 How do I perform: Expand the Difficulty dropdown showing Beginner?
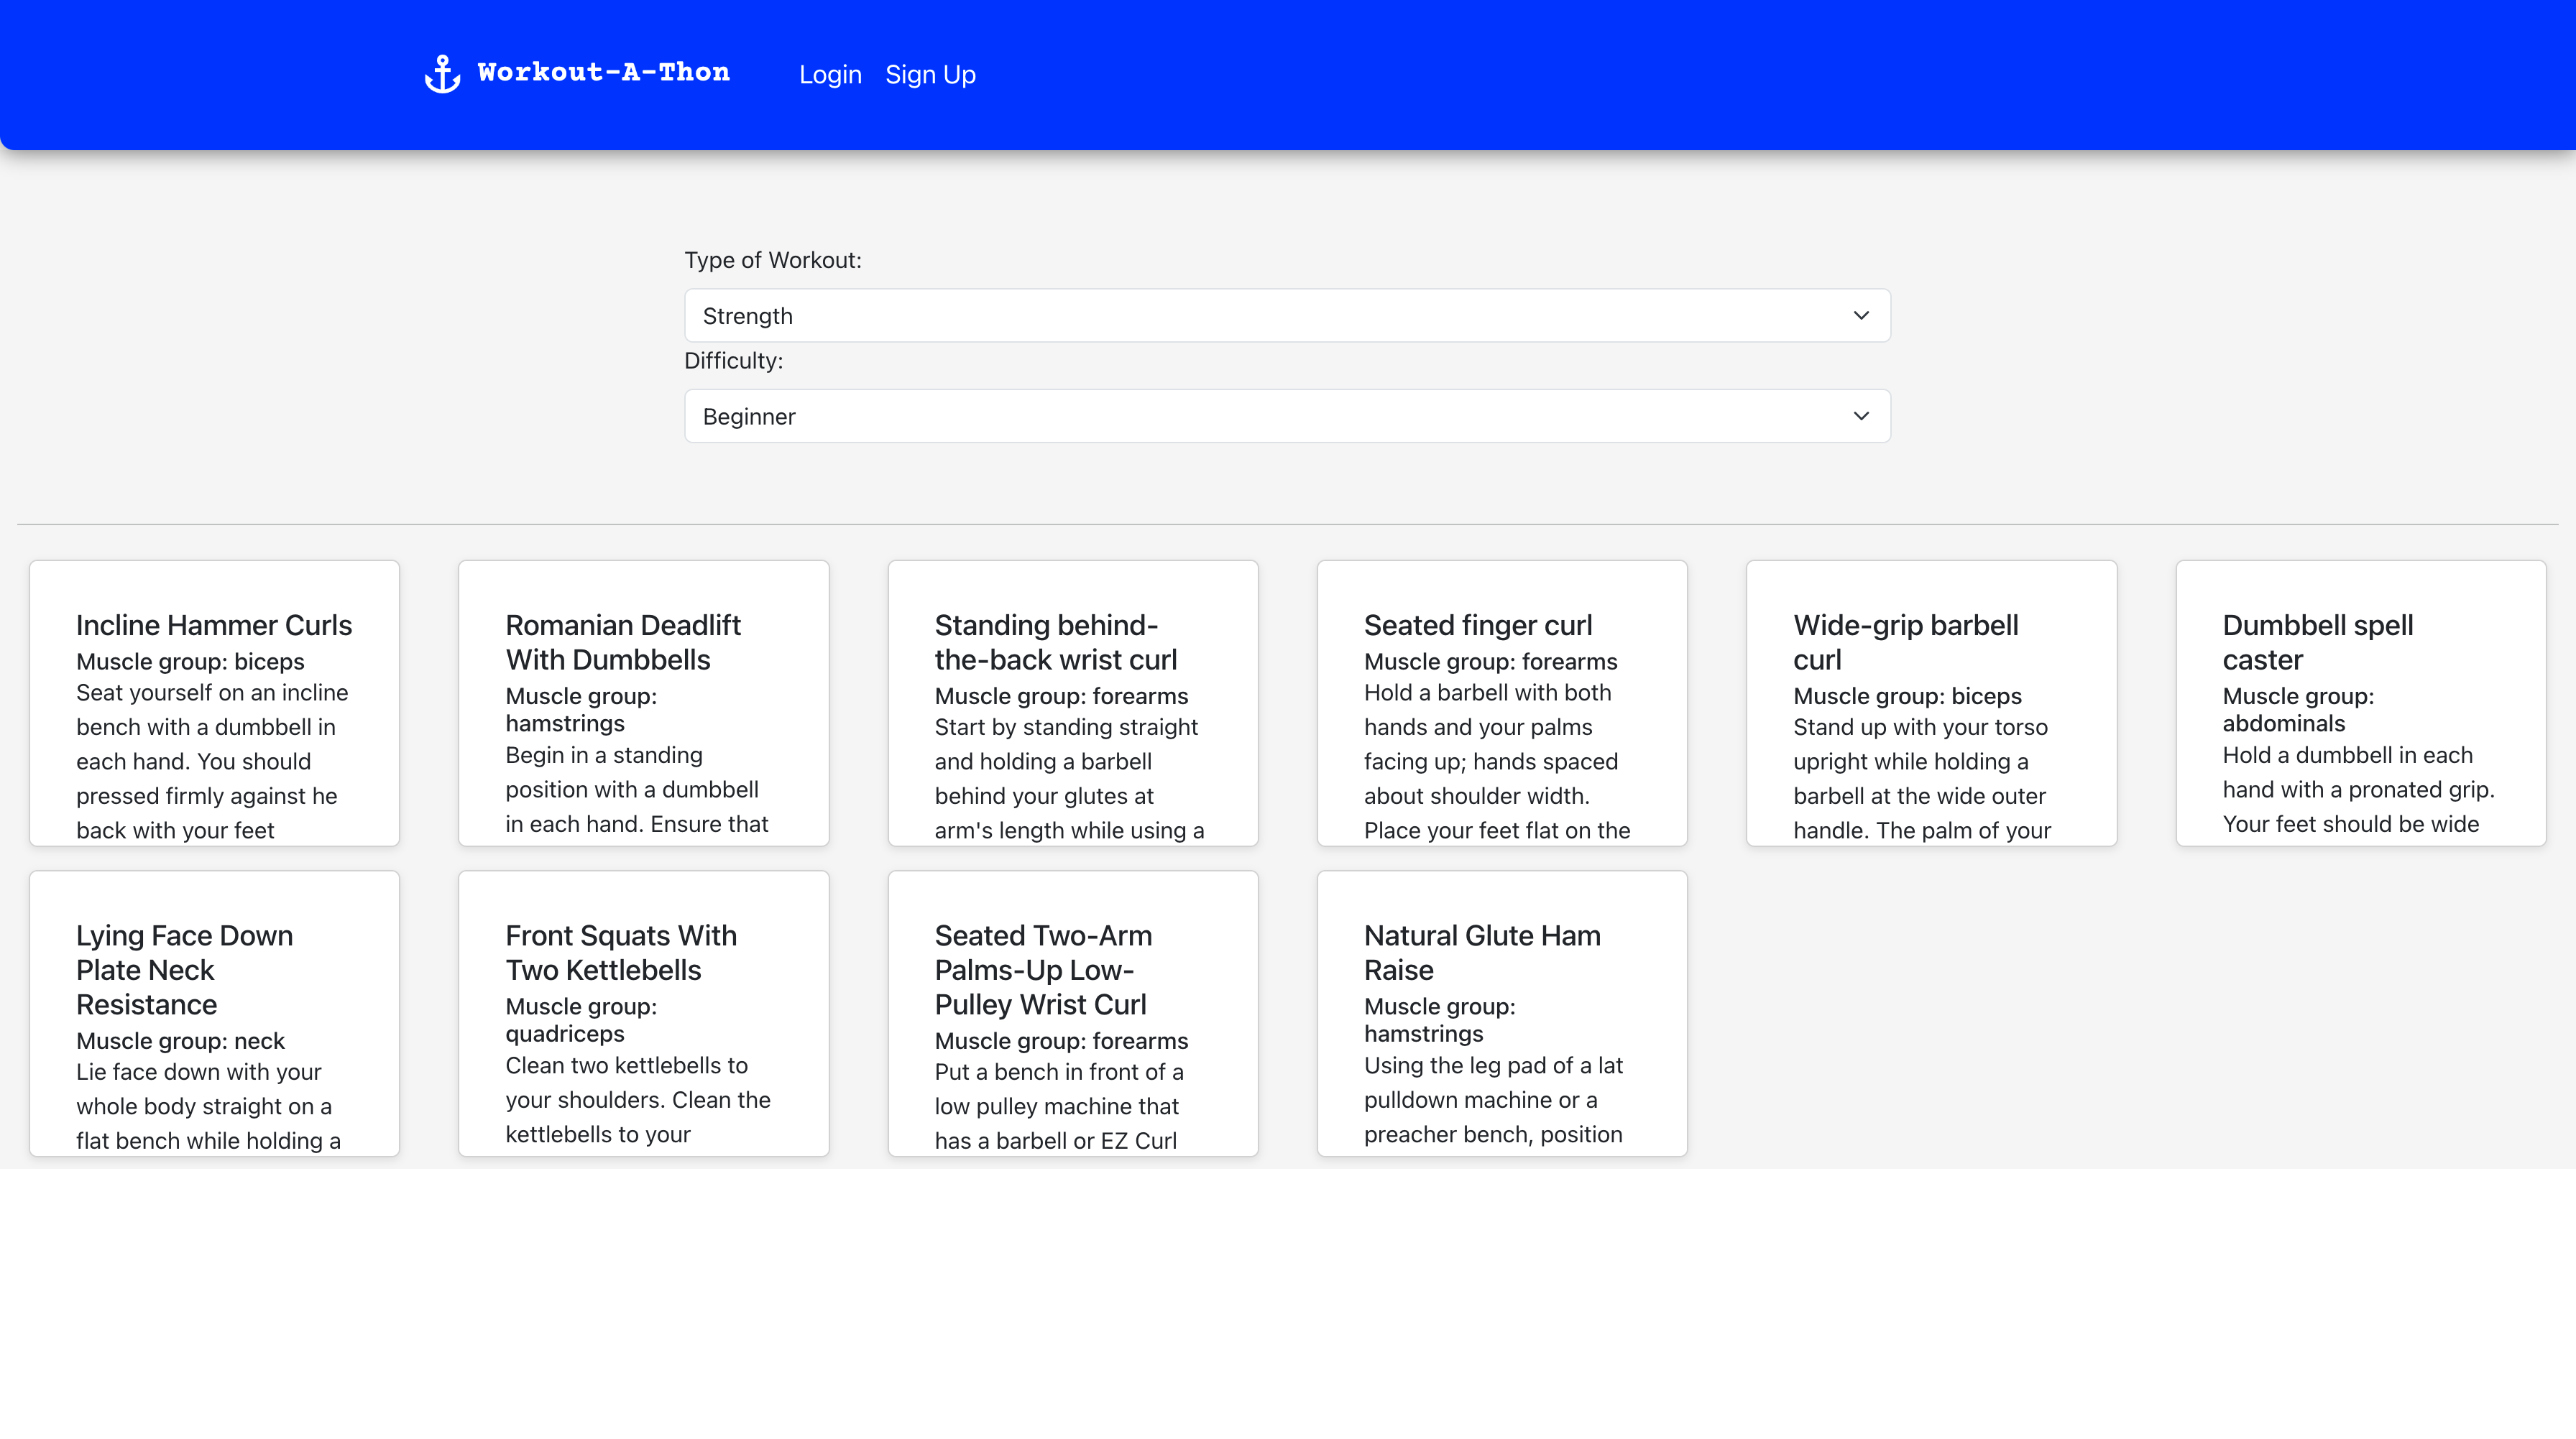pyautogui.click(x=1286, y=417)
